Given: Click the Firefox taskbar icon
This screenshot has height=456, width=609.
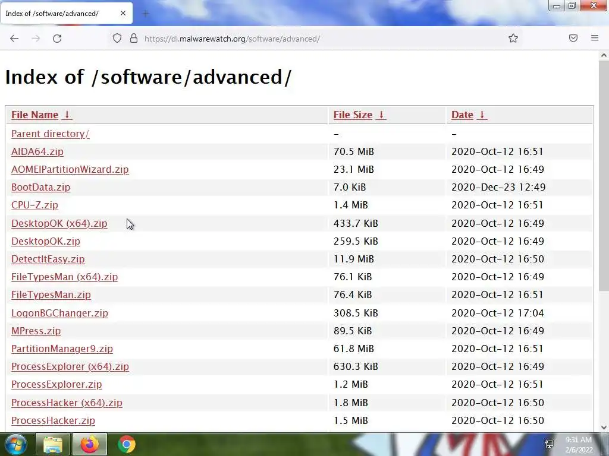Looking at the screenshot, I should (90, 444).
